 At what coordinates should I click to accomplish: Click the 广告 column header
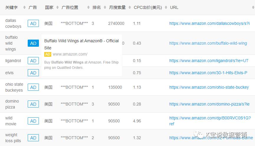(32, 7)
